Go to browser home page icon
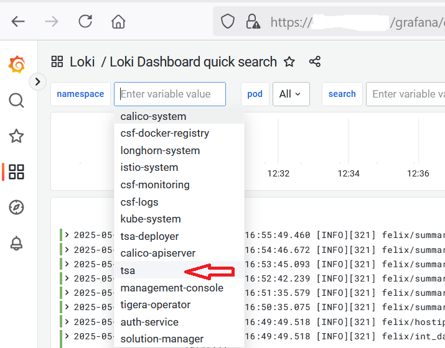Viewport: 445px width, 348px height. 118,22
